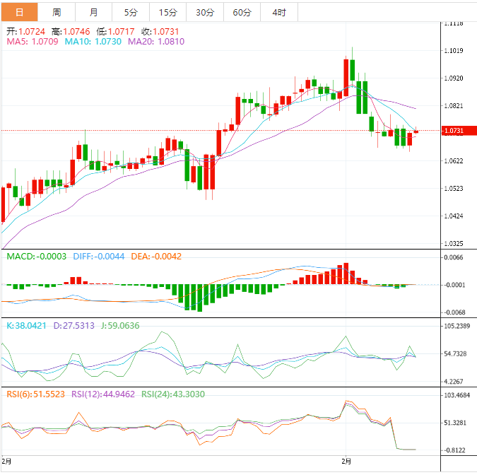Click the MA5 moving average label

[x=33, y=42]
